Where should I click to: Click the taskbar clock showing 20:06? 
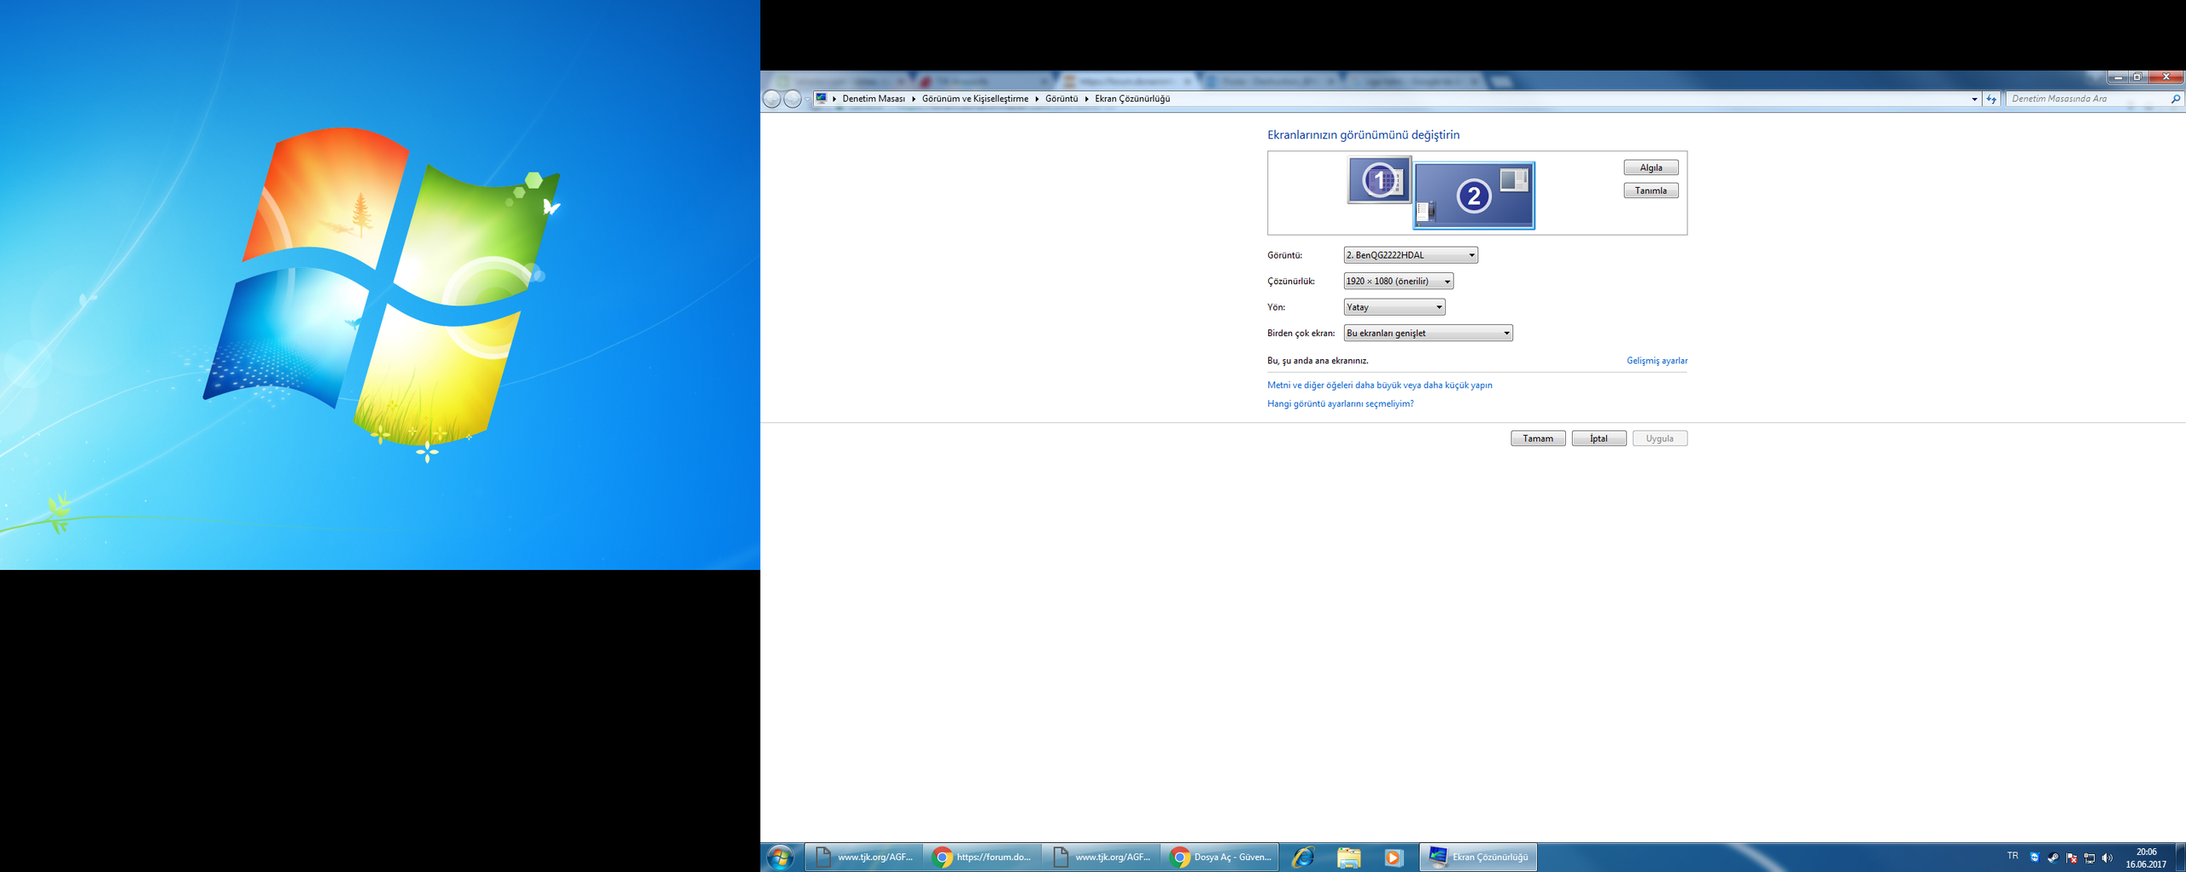2146,858
